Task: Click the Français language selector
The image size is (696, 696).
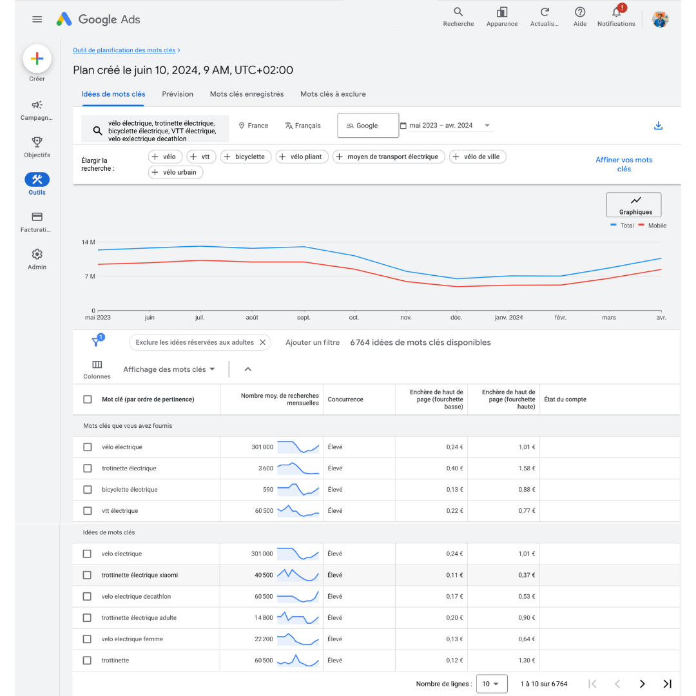Action: pos(303,126)
